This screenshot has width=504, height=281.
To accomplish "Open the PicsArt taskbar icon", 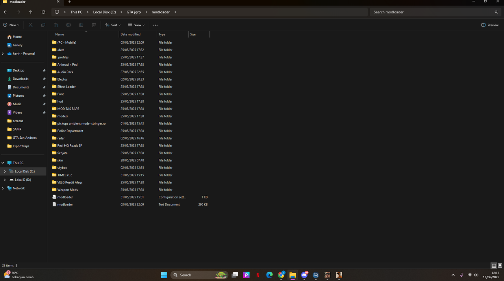I will pos(246,275).
